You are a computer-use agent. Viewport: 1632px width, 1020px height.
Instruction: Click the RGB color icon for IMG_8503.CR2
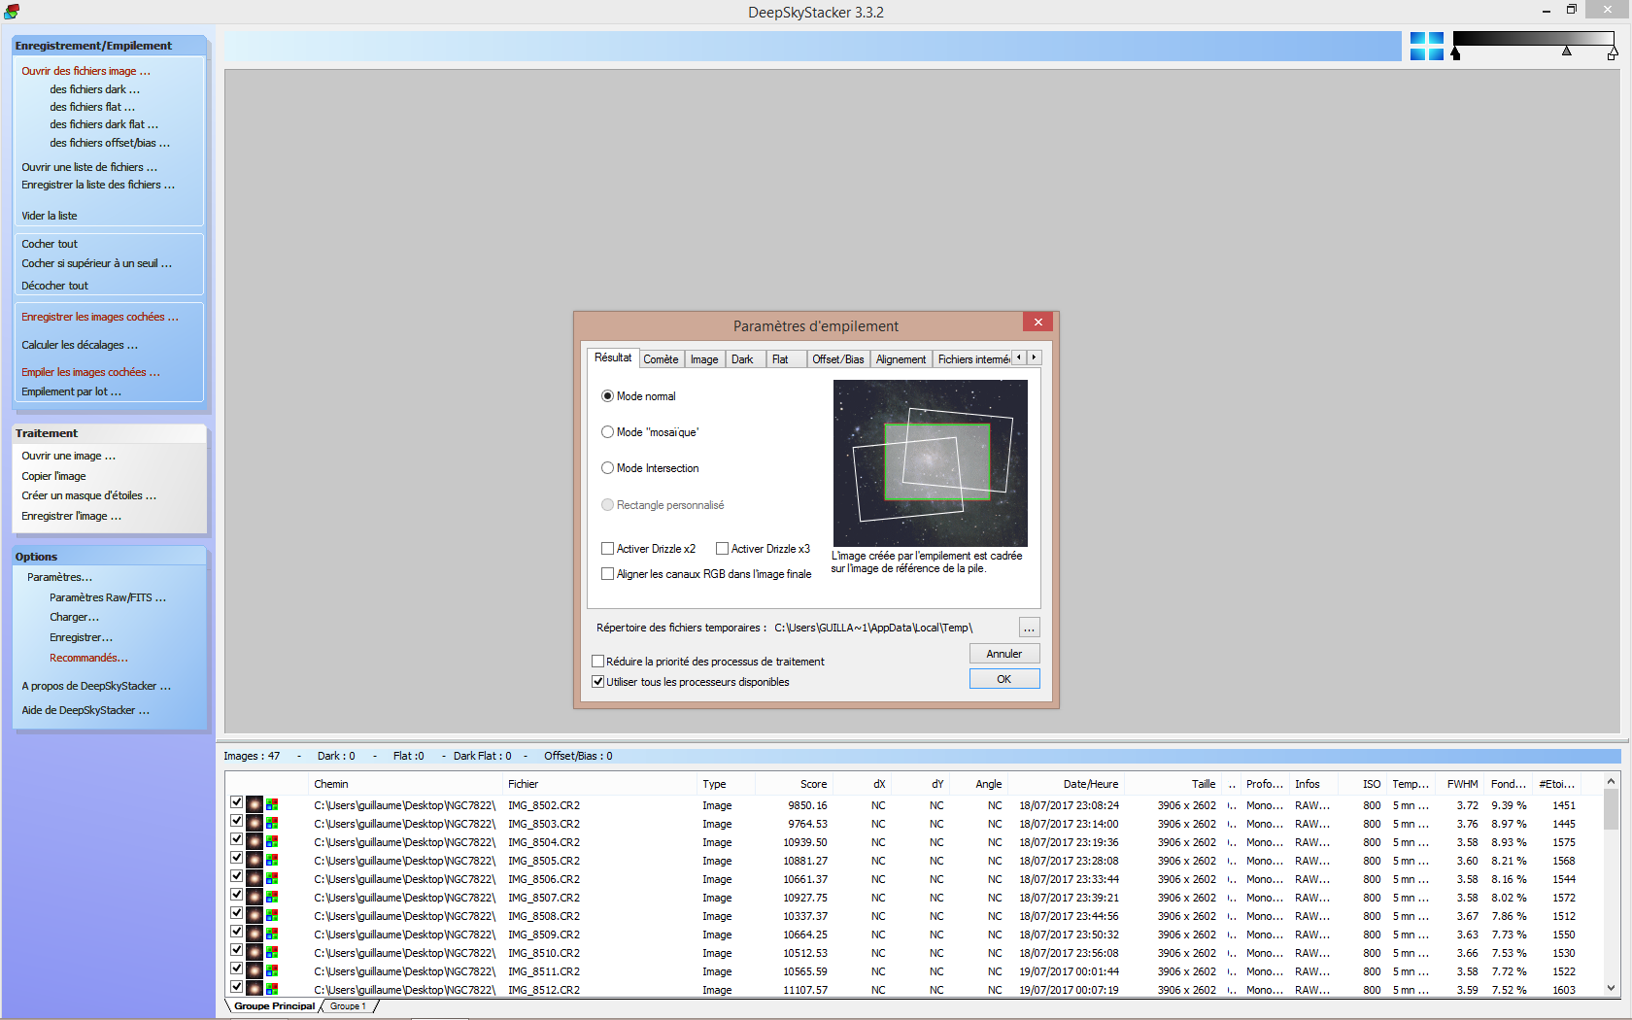click(x=272, y=823)
